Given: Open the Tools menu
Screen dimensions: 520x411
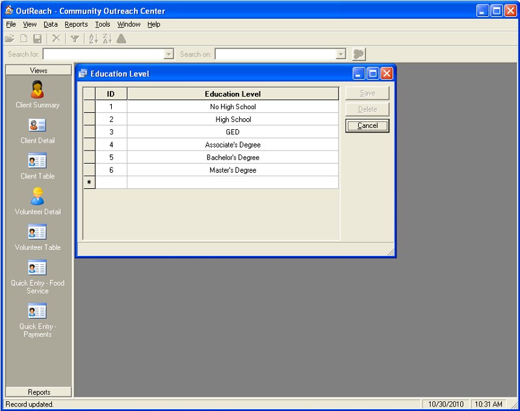Looking at the screenshot, I should pos(103,24).
